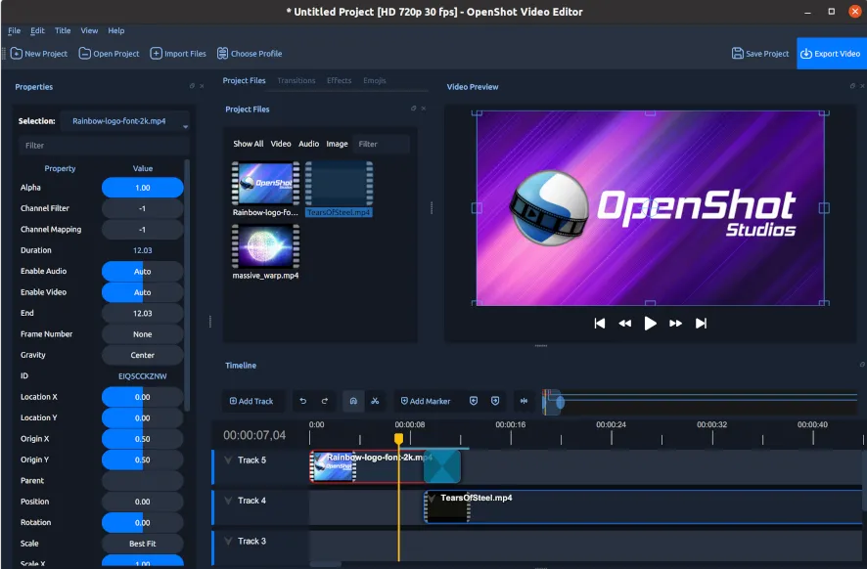Center the timeline on the playhead
Image resolution: width=867 pixels, height=569 pixels.
[524, 401]
